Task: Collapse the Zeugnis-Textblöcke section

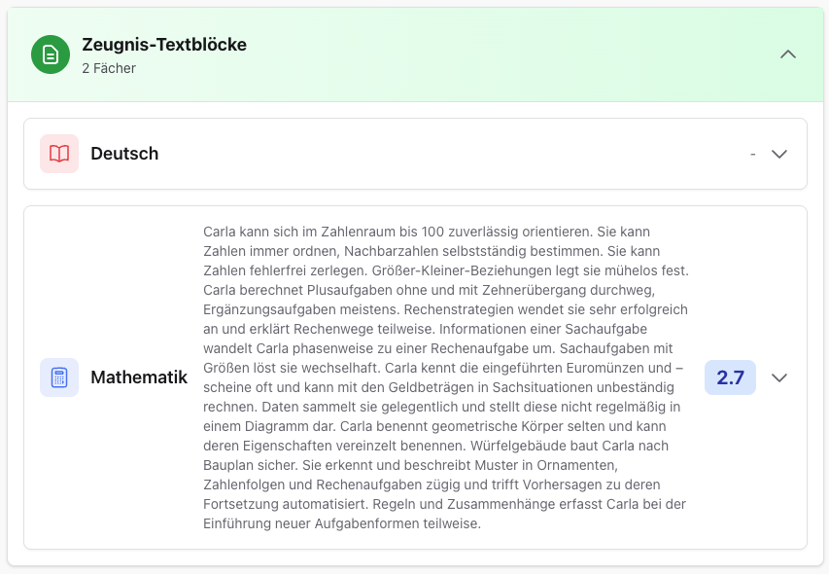Action: (x=788, y=54)
